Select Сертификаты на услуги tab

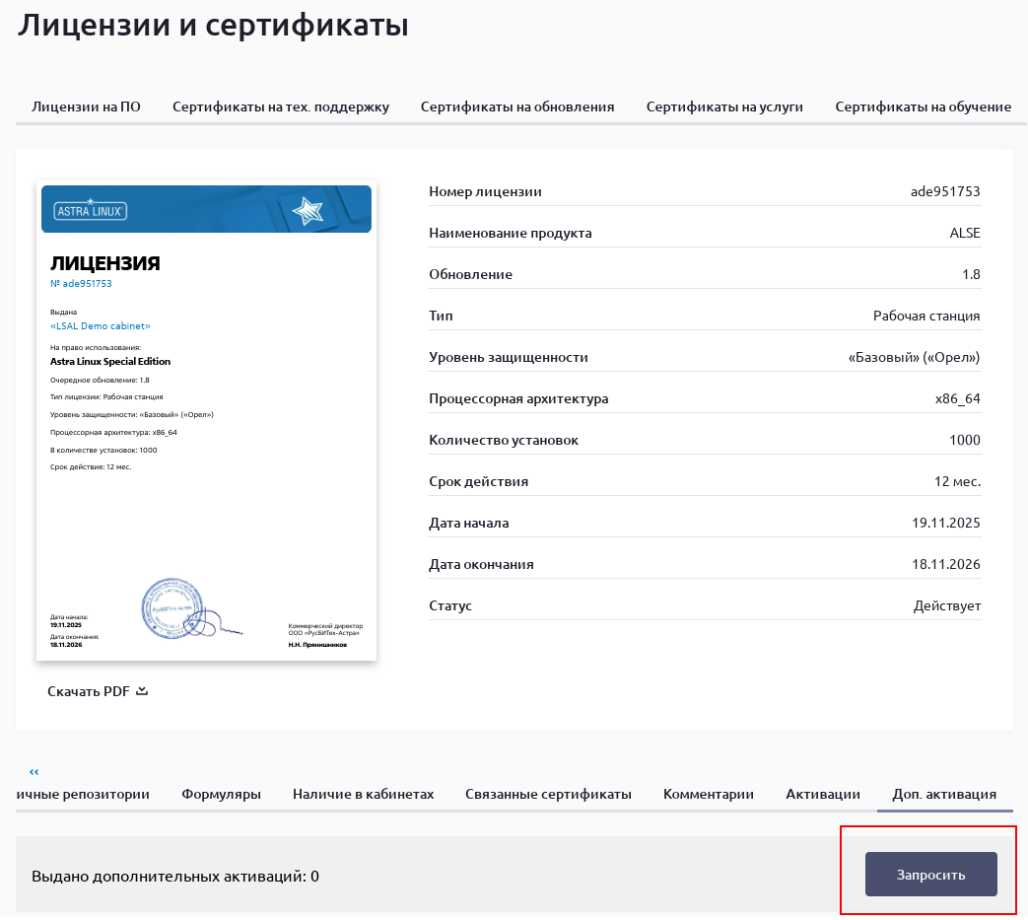724,106
